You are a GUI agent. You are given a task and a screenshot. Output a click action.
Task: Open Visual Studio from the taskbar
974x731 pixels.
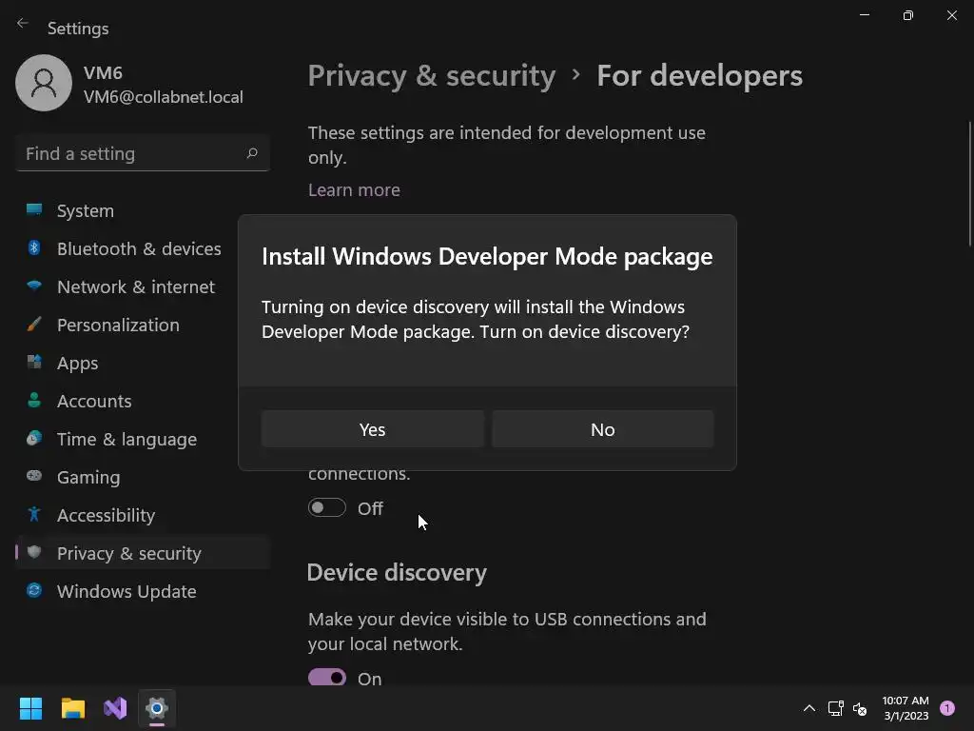pyautogui.click(x=115, y=708)
